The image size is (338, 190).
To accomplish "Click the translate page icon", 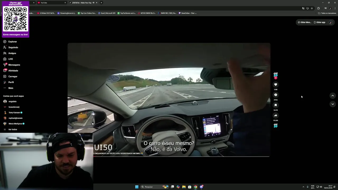I will [x=303, y=8].
